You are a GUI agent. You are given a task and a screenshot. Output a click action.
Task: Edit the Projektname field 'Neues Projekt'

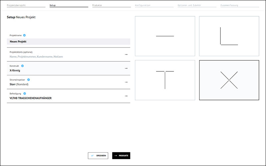(x=68, y=41)
